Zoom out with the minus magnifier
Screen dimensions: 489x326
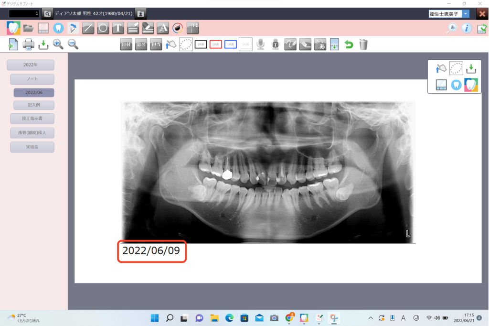pyautogui.click(x=73, y=44)
